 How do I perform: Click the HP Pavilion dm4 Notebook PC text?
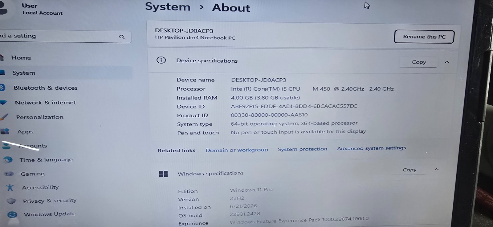(x=195, y=37)
